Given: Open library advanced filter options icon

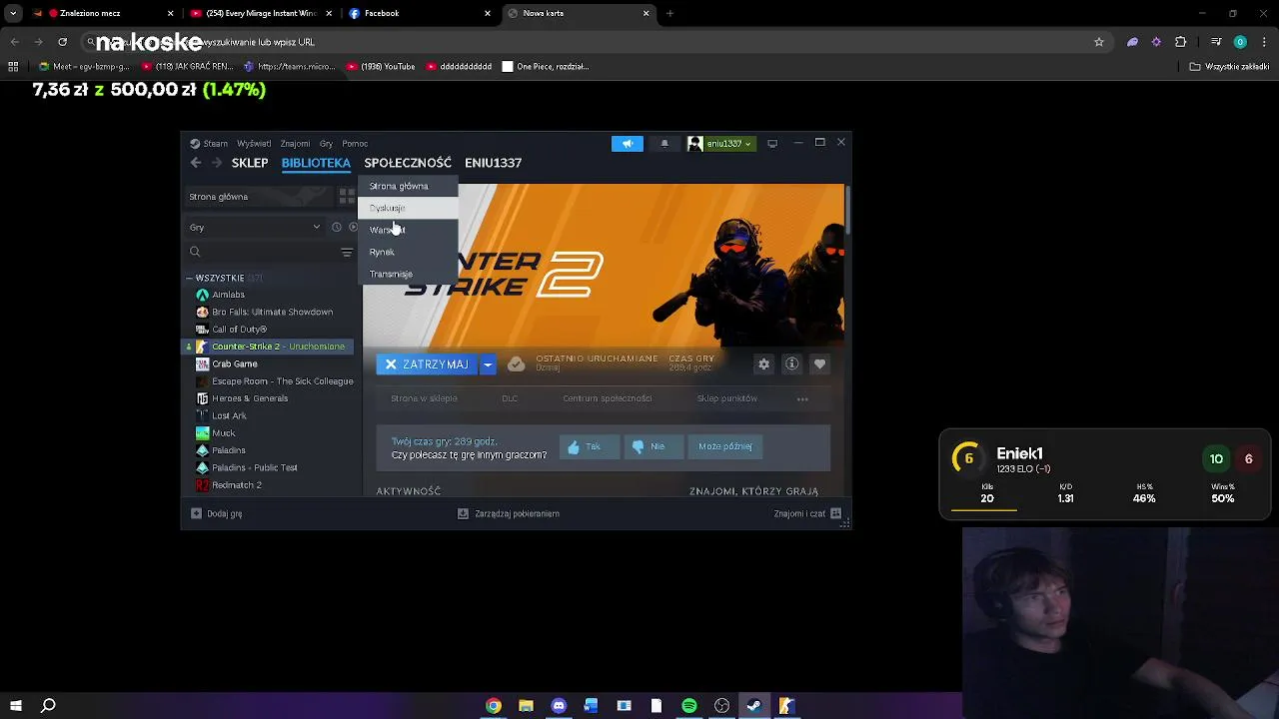Looking at the screenshot, I should [347, 252].
